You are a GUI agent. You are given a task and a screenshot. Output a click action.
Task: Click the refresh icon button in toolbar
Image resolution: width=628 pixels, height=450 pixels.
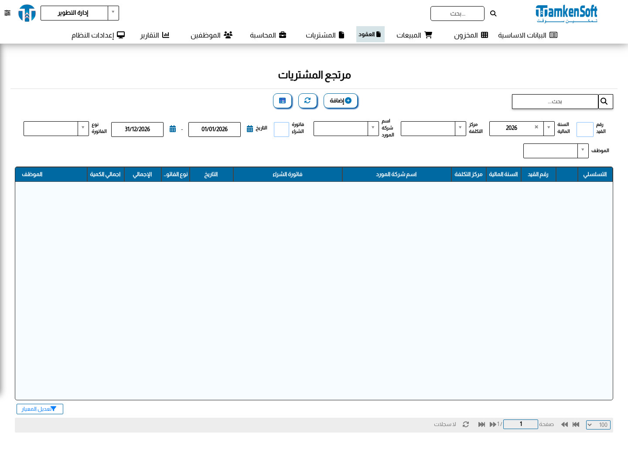[307, 101]
